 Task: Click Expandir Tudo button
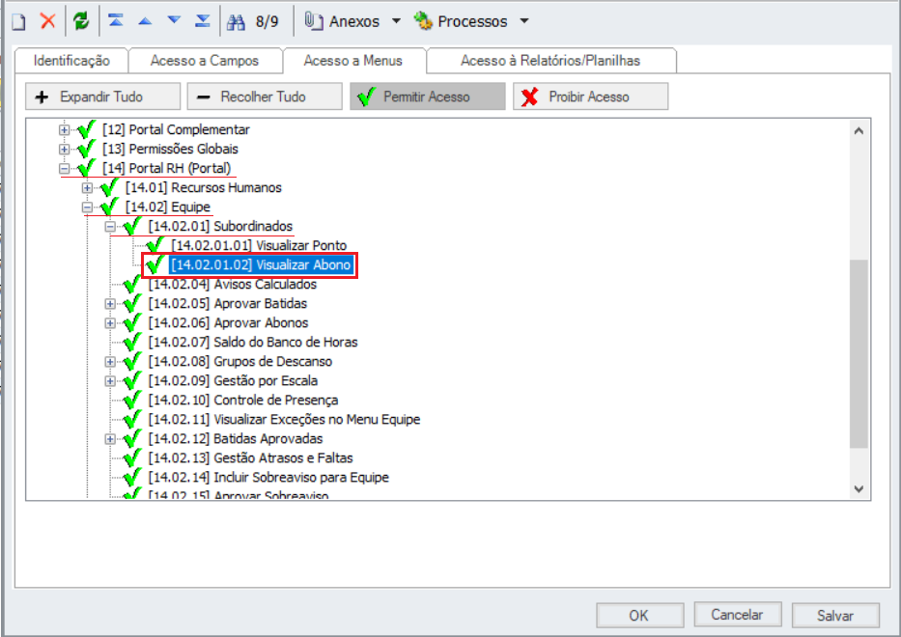point(103,97)
